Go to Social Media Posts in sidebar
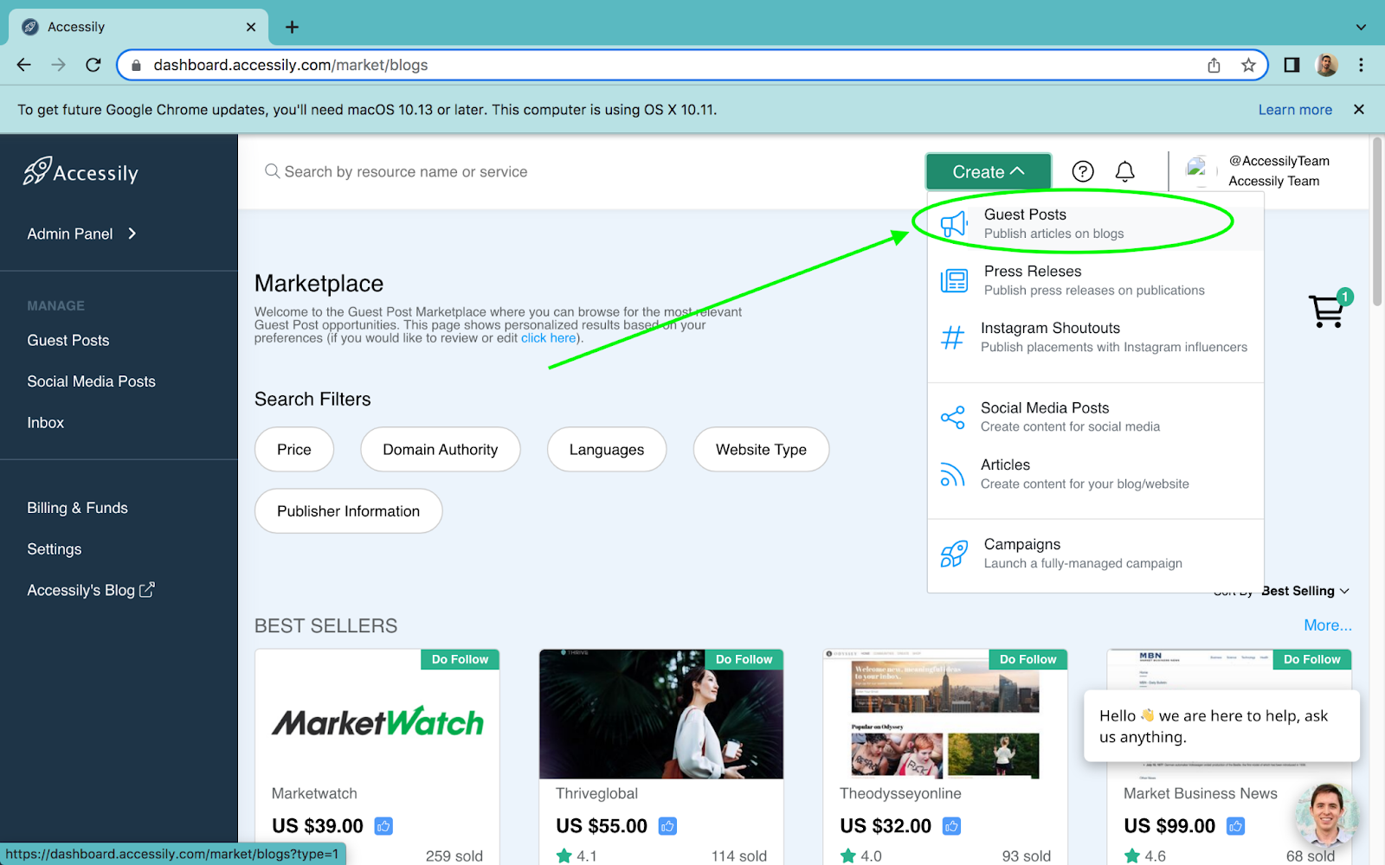The width and height of the screenshot is (1385, 865). click(x=91, y=381)
